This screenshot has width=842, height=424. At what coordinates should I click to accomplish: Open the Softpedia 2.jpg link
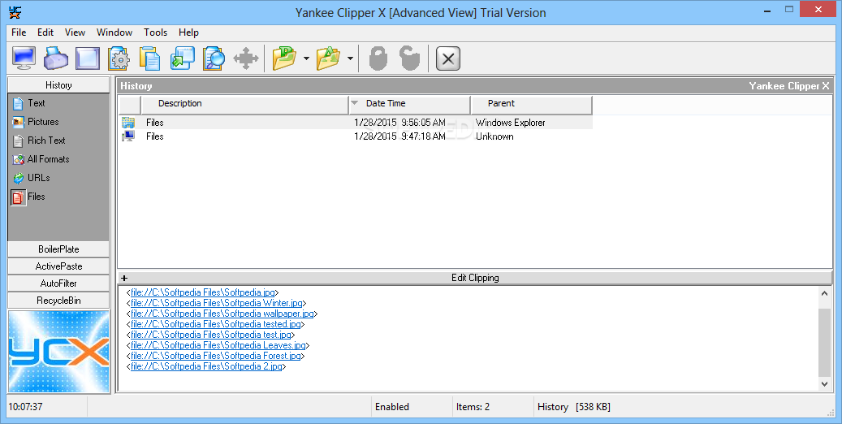(206, 366)
